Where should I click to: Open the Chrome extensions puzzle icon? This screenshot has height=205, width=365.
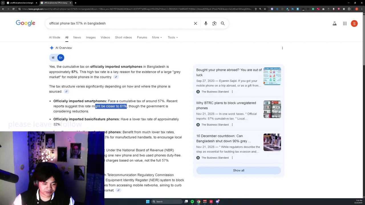pos(349,9)
